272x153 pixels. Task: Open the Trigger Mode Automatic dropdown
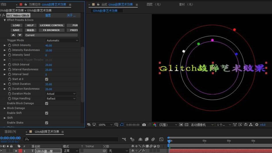pos(62,40)
